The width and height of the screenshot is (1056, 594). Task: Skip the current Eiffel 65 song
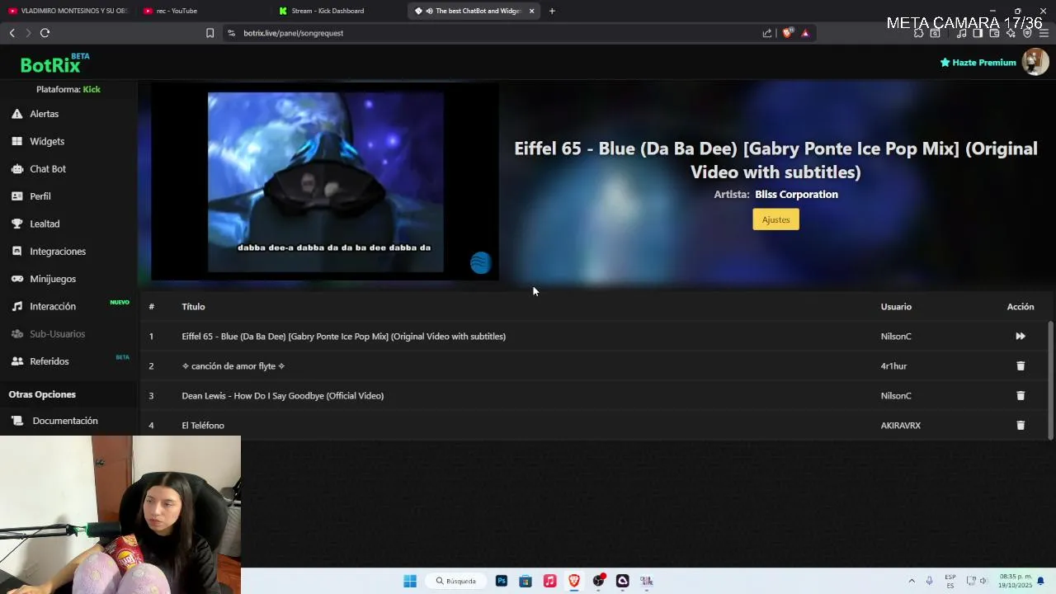[1021, 337]
